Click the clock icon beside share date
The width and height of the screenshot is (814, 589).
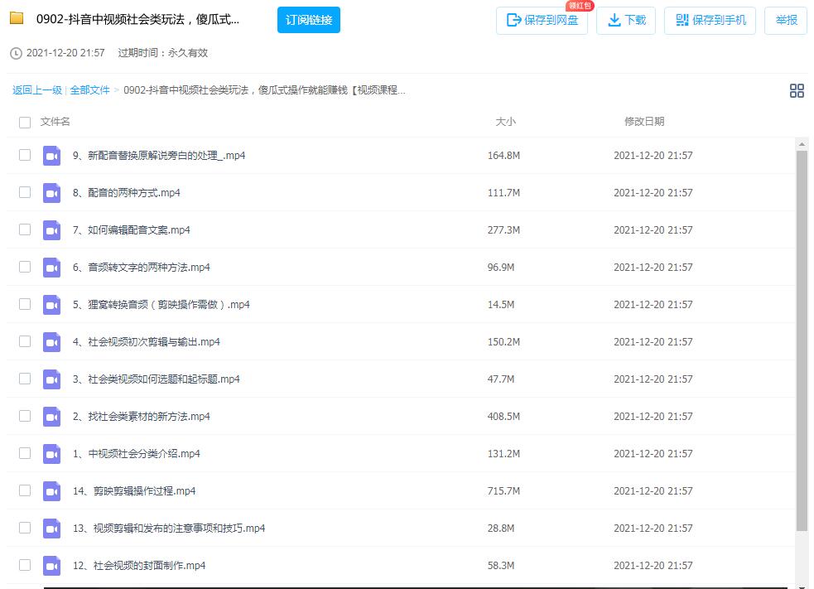(16, 53)
